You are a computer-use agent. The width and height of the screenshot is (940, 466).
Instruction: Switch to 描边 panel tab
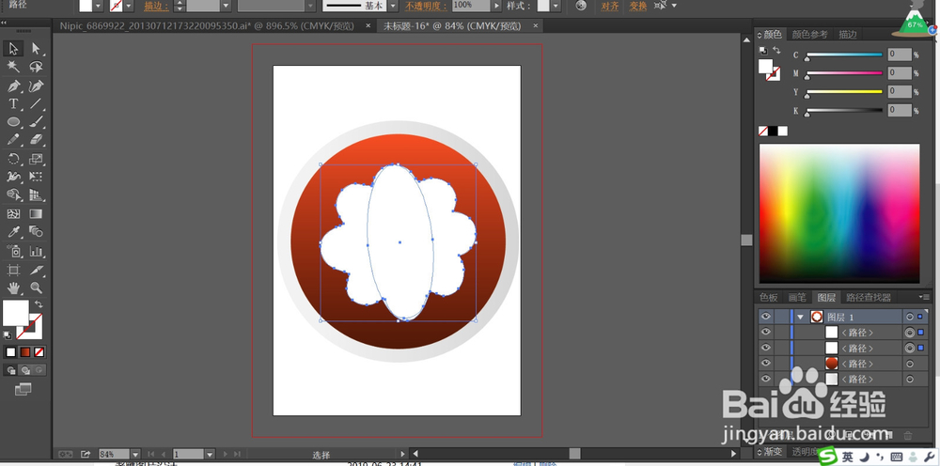(848, 35)
